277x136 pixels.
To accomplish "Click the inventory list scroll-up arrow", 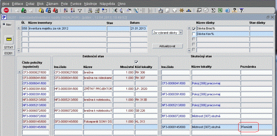I will (x=19, y=28).
